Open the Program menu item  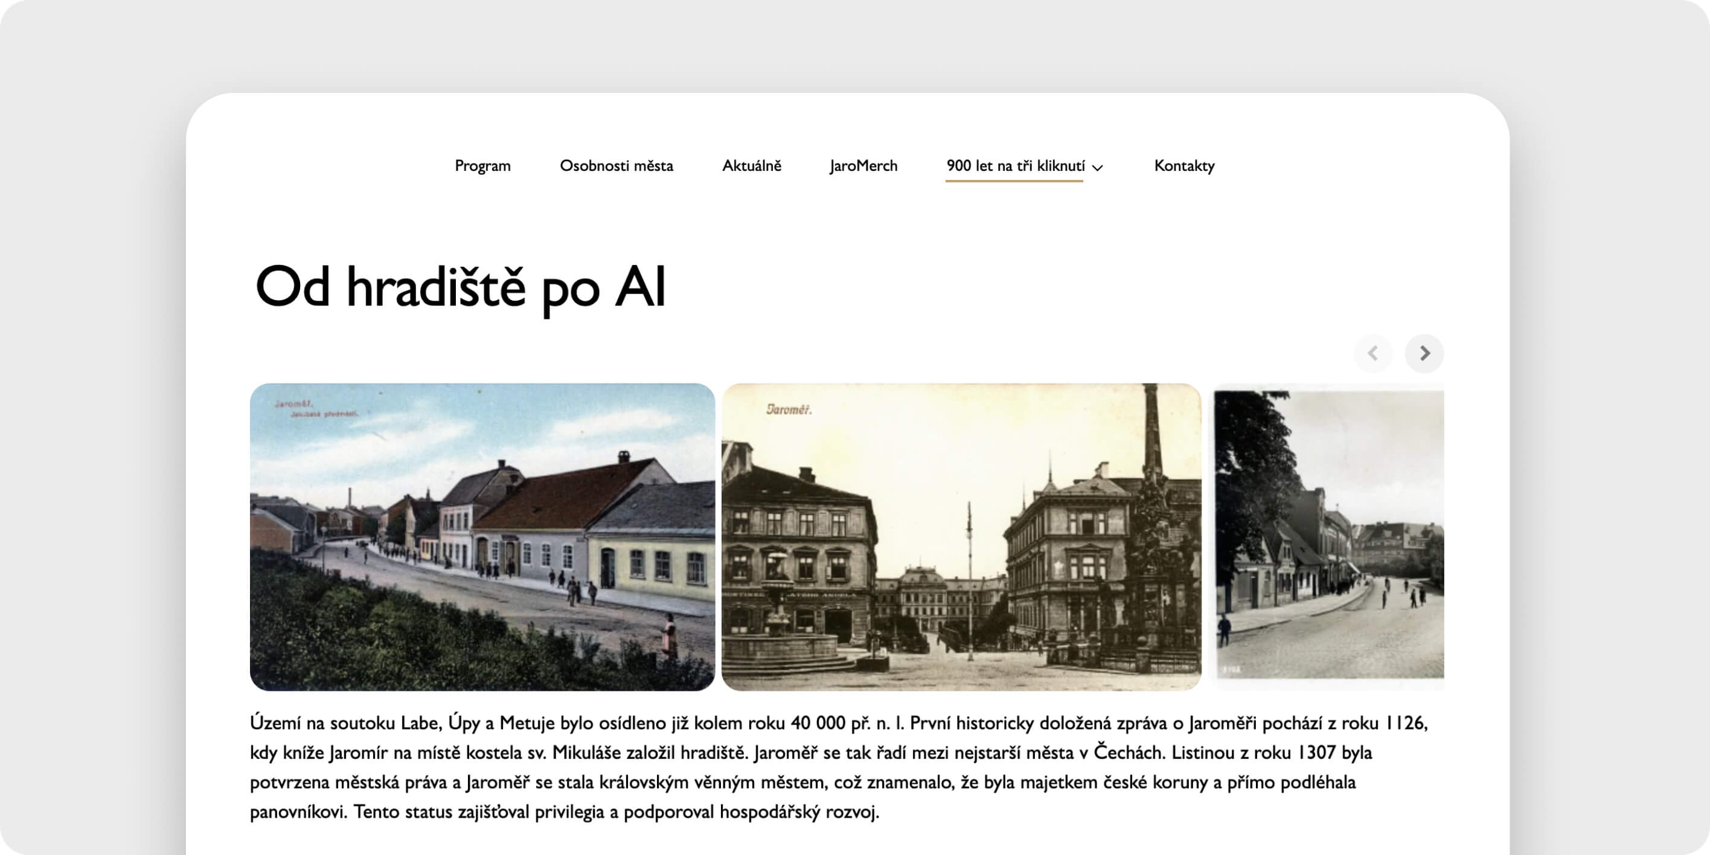click(x=482, y=166)
